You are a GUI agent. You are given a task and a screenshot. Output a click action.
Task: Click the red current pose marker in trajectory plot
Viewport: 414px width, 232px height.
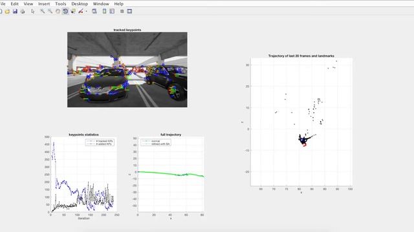(x=304, y=144)
